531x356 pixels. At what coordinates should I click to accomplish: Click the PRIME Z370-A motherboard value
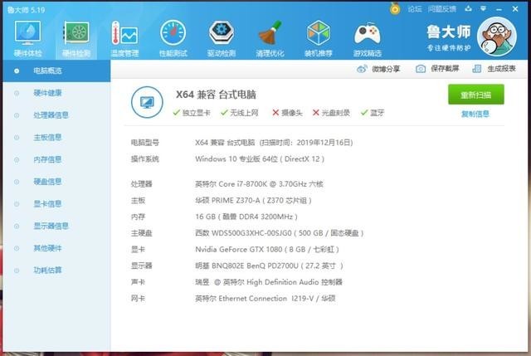click(x=253, y=201)
